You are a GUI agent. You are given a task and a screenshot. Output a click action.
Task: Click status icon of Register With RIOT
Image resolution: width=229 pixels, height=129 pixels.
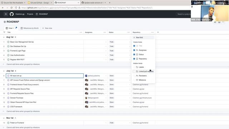click(8, 59)
